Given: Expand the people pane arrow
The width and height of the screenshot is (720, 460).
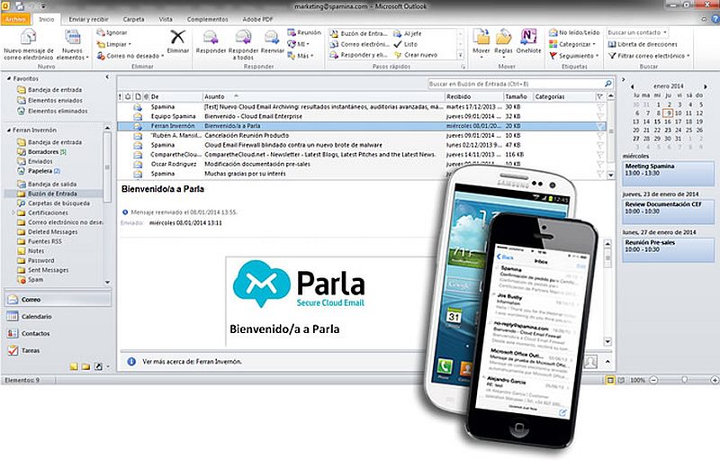Looking at the screenshot, I should point(607,362).
